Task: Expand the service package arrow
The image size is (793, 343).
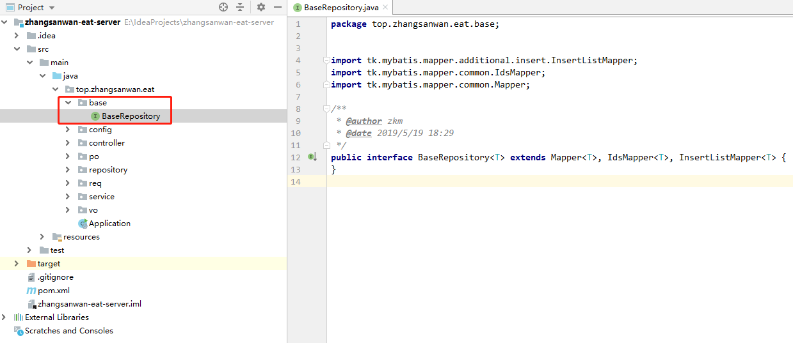Action: [68, 196]
